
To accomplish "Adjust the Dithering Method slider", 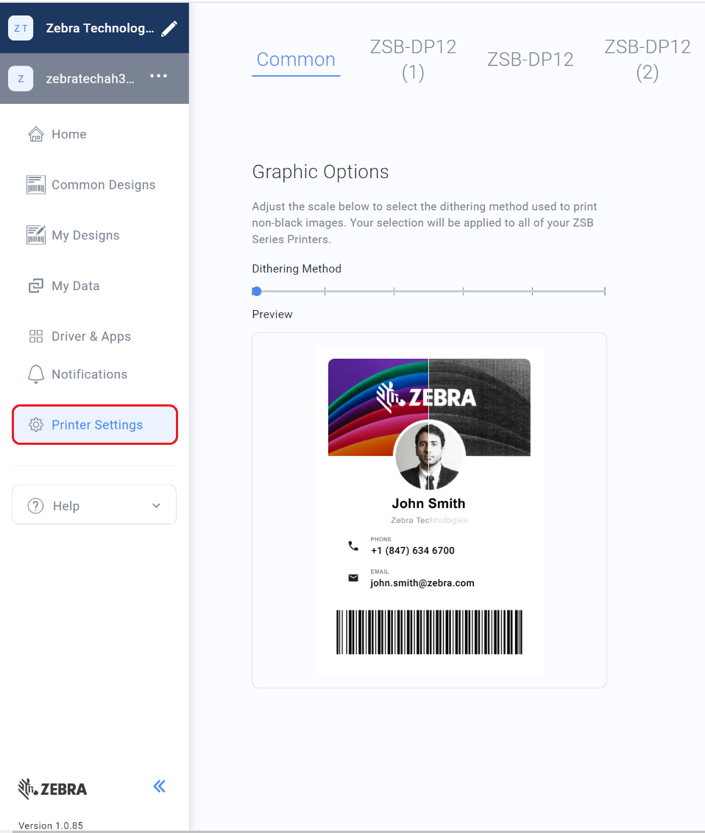I will [x=256, y=291].
